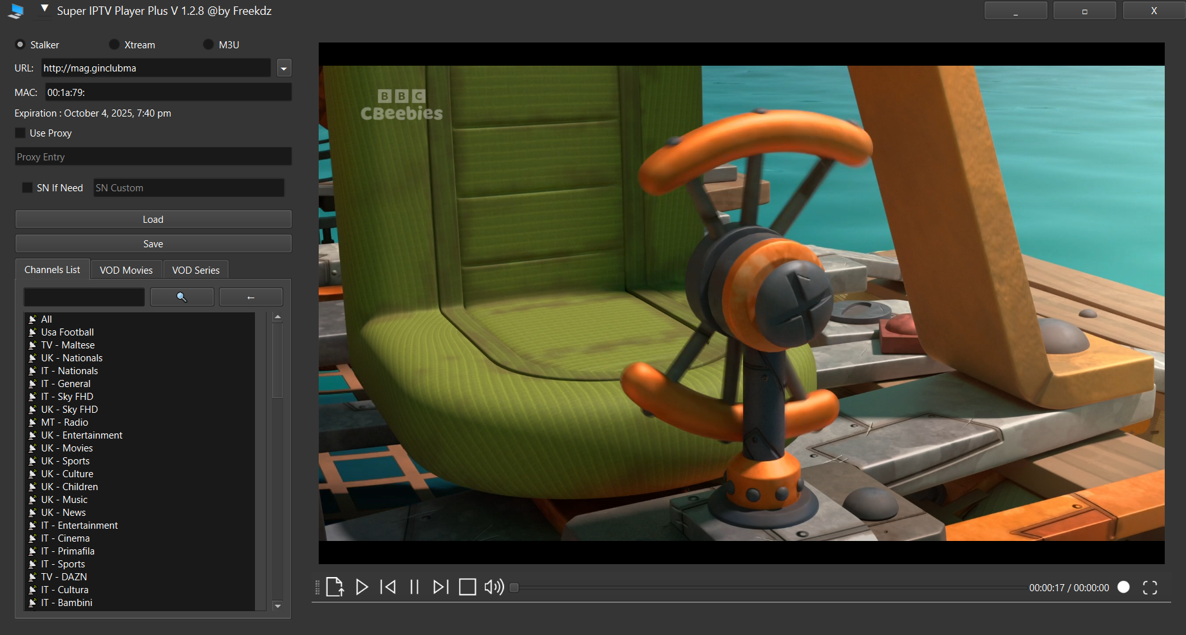Click the Load button
This screenshot has width=1186, height=635.
pyautogui.click(x=153, y=219)
